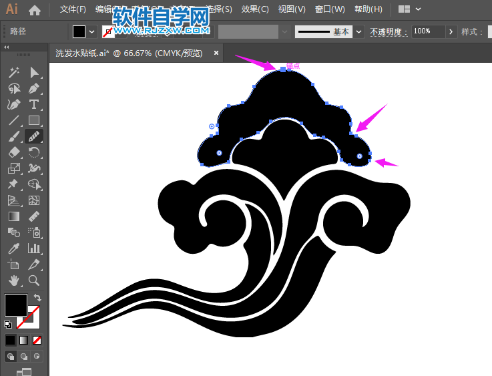
Task: Select the Line Segment tool
Action: (14, 120)
